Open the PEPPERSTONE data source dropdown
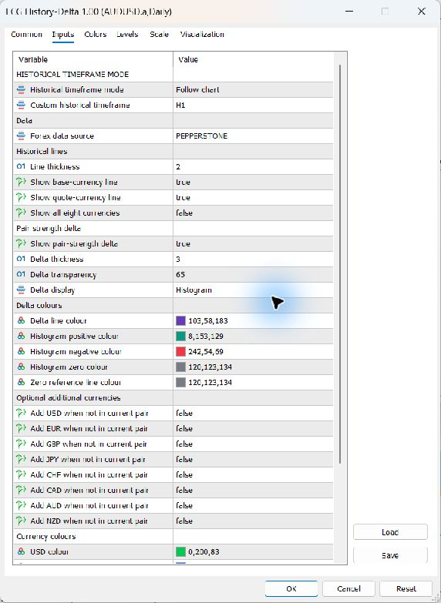441x603 pixels. point(253,136)
